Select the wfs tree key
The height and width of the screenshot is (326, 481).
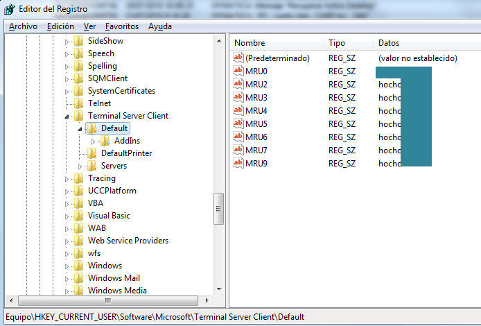coord(94,253)
